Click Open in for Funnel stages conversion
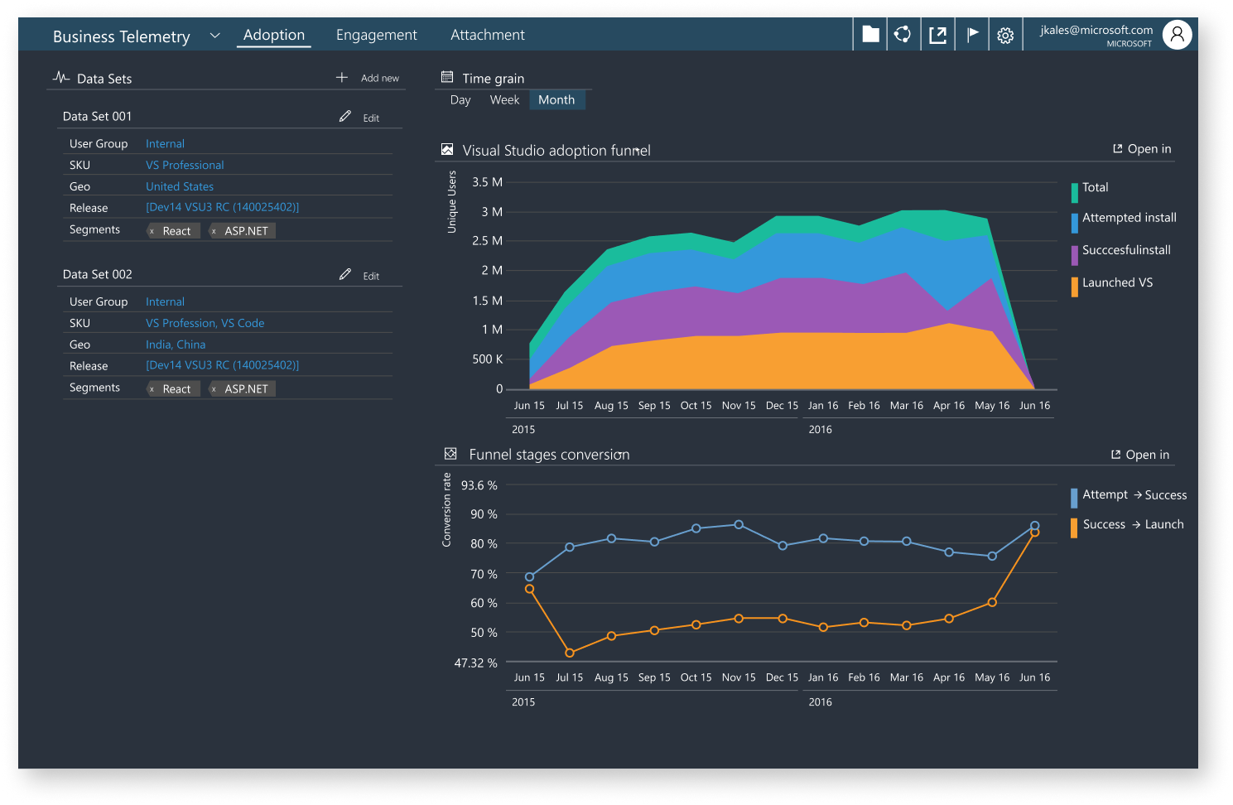The height and width of the screenshot is (805, 1233). point(1140,455)
